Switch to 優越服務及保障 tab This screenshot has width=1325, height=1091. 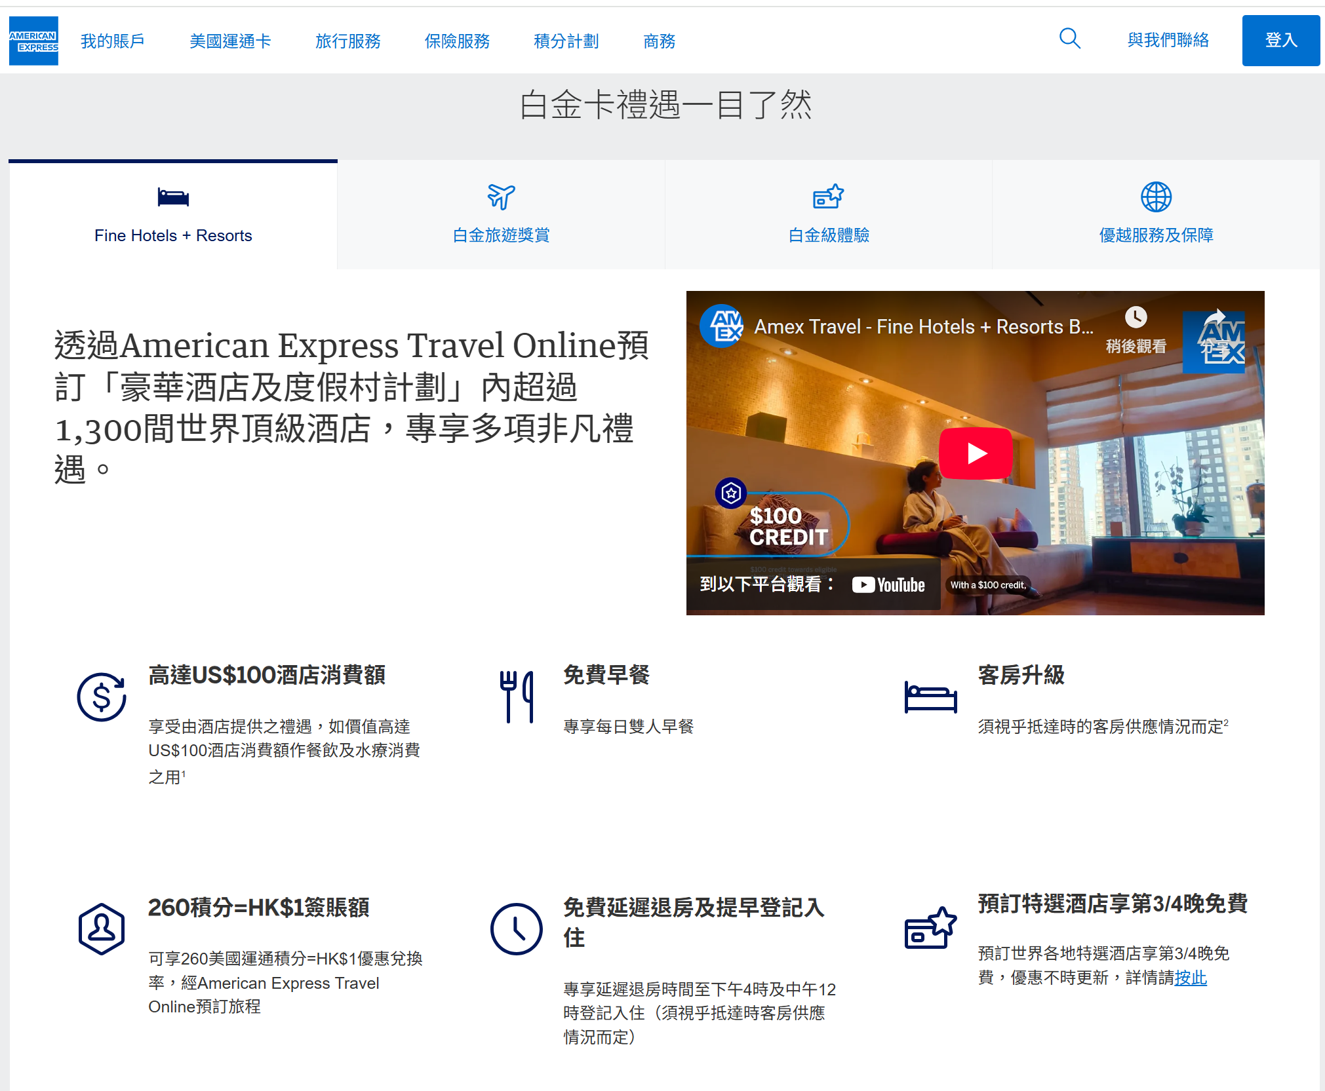[x=1156, y=214]
